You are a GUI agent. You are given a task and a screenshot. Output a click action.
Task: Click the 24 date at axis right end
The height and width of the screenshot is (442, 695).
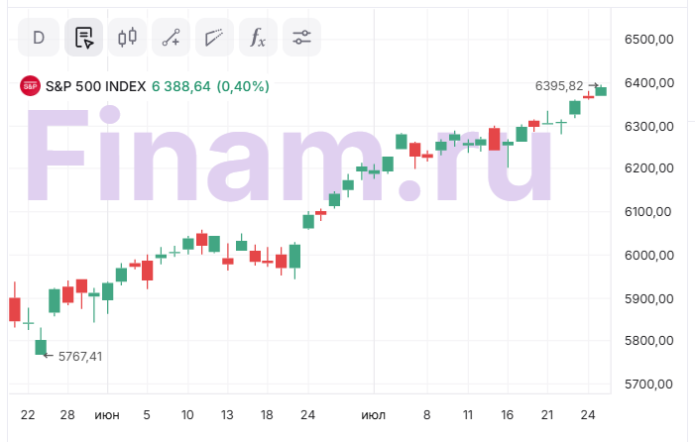[x=587, y=415]
